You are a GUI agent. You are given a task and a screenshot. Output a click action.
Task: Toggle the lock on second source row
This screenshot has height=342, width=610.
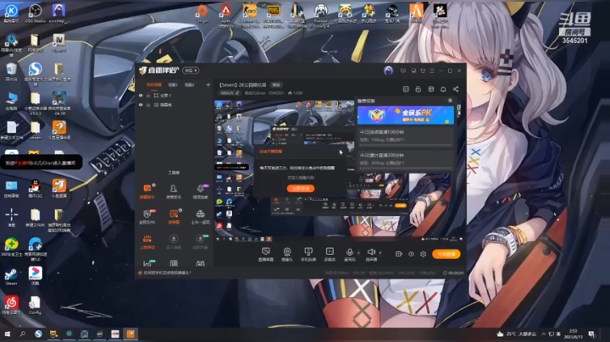click(x=148, y=105)
